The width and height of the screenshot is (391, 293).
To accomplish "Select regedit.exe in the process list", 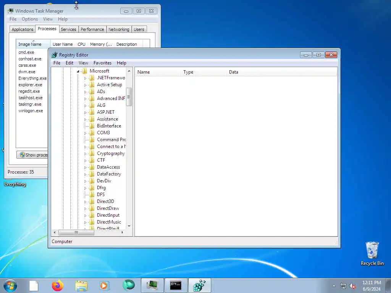I will (29, 91).
